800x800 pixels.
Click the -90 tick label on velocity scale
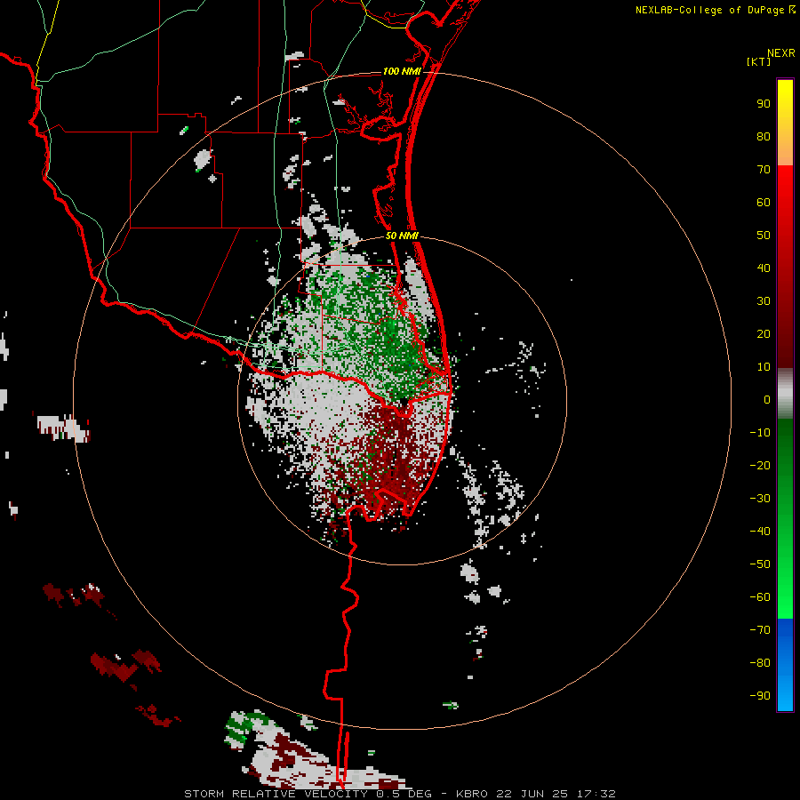tap(760, 696)
